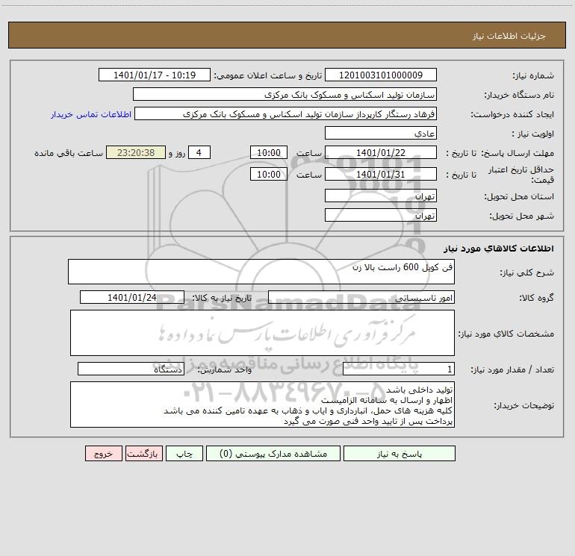
Task: Click the پاسخ به نیاز button
Action: pos(400,454)
